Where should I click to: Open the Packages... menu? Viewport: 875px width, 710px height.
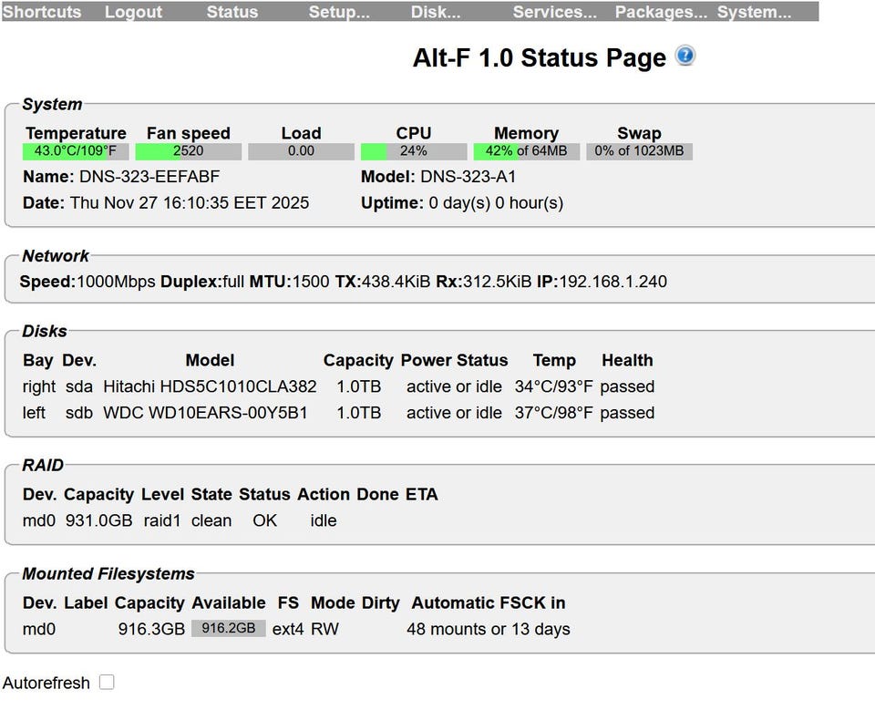coord(661,12)
